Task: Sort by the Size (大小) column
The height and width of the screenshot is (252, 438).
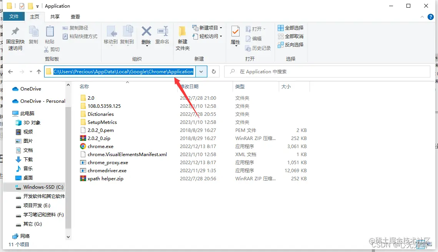Action: tap(286, 86)
